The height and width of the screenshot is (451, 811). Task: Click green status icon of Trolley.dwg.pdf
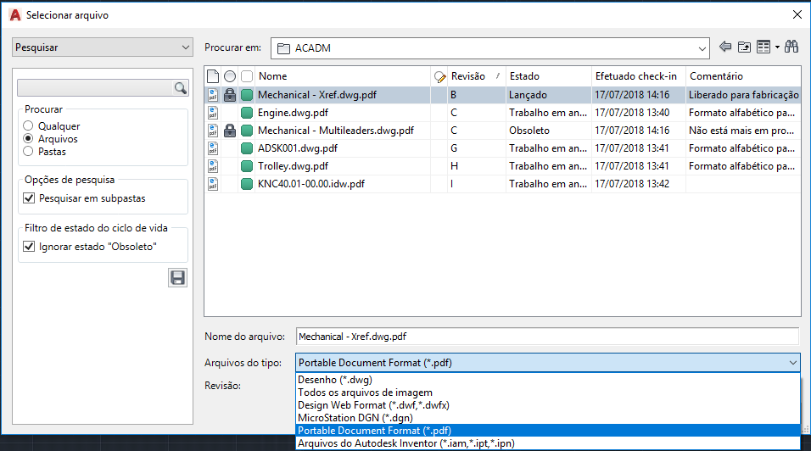pyautogui.click(x=247, y=166)
